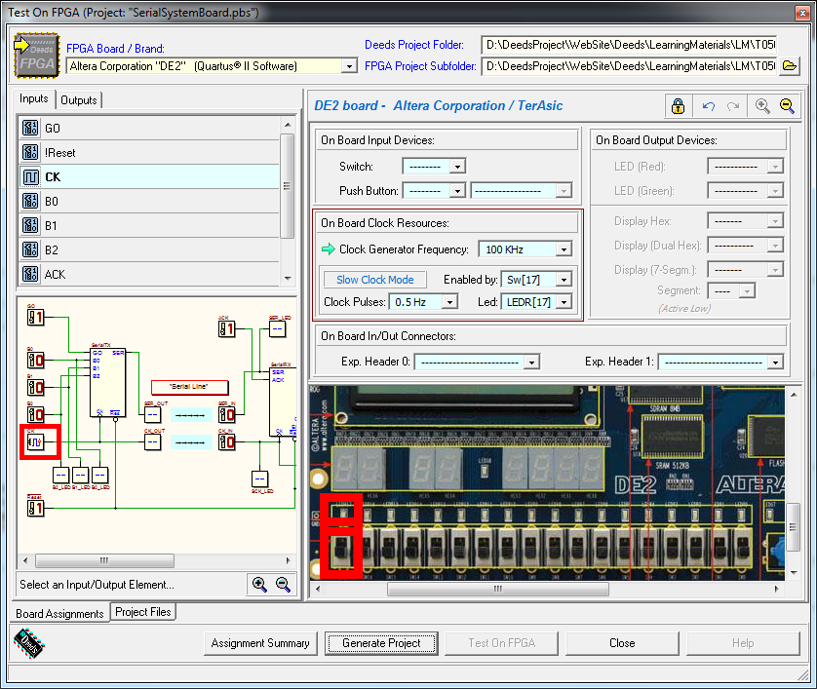Image resolution: width=817 pixels, height=689 pixels.
Task: Redo the board assignment
Action: click(x=733, y=106)
